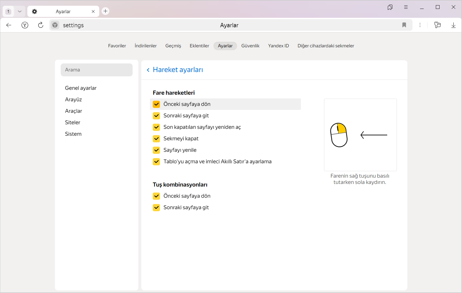
Task: Go back via the Hareket ayarları chevron
Action: 148,70
